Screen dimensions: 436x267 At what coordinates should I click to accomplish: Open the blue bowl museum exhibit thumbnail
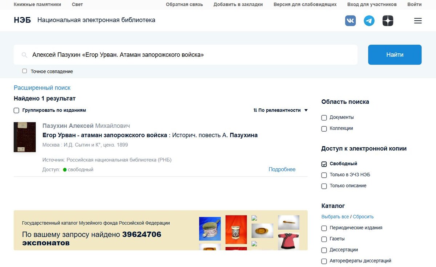(x=210, y=229)
